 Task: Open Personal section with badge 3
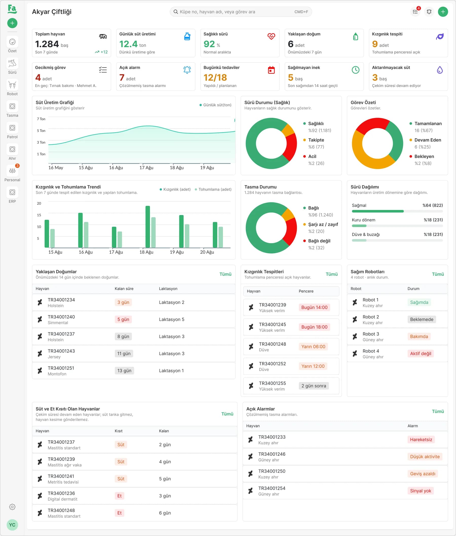click(12, 174)
